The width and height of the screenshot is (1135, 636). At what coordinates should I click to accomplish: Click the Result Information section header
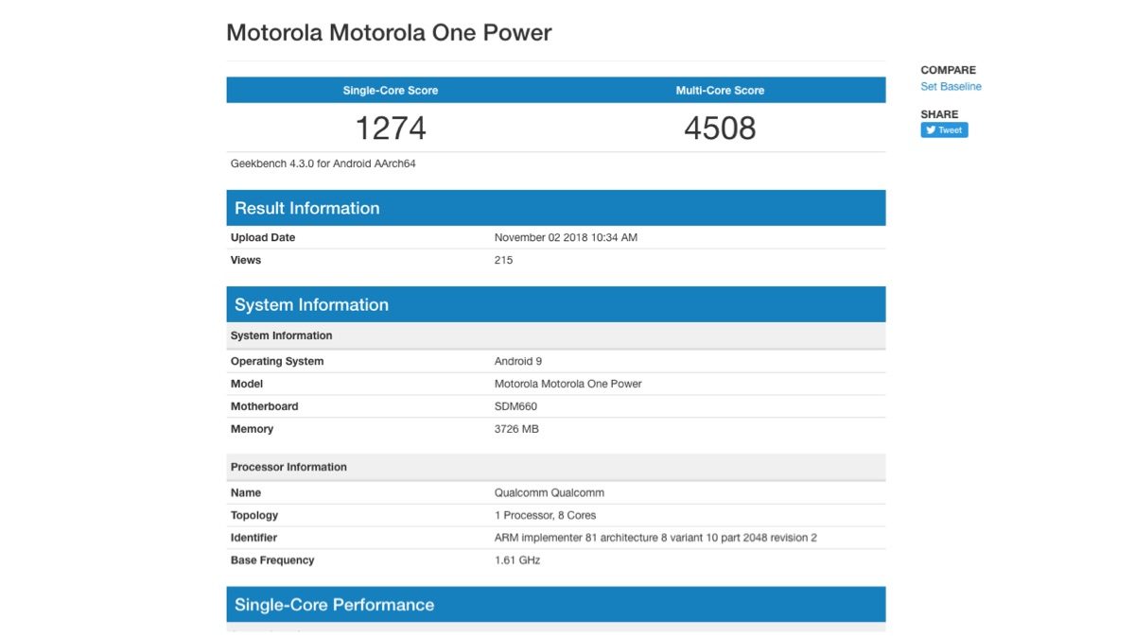click(x=307, y=209)
